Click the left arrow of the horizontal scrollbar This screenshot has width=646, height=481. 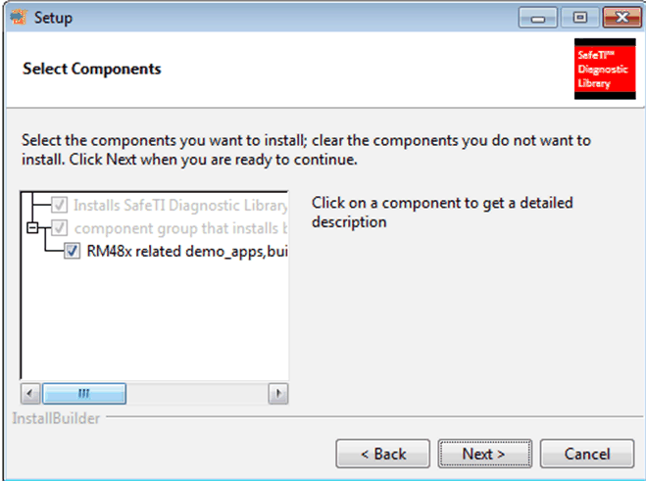point(30,393)
